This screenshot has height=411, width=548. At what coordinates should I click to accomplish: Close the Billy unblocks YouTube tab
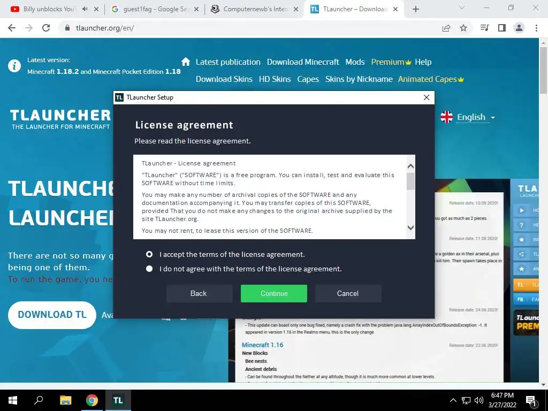coord(96,9)
